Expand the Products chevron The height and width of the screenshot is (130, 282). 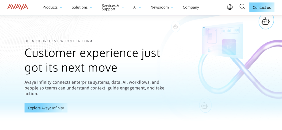61,7
